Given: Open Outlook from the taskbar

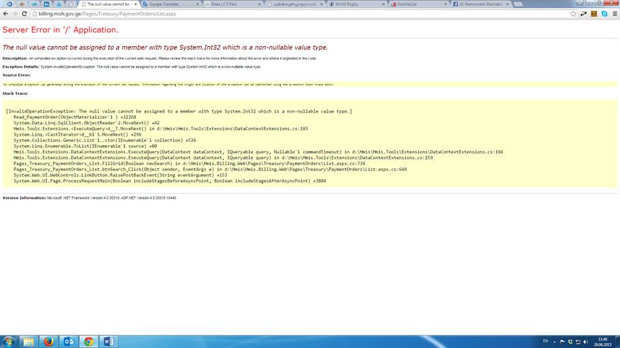Looking at the screenshot, I should (x=69, y=341).
